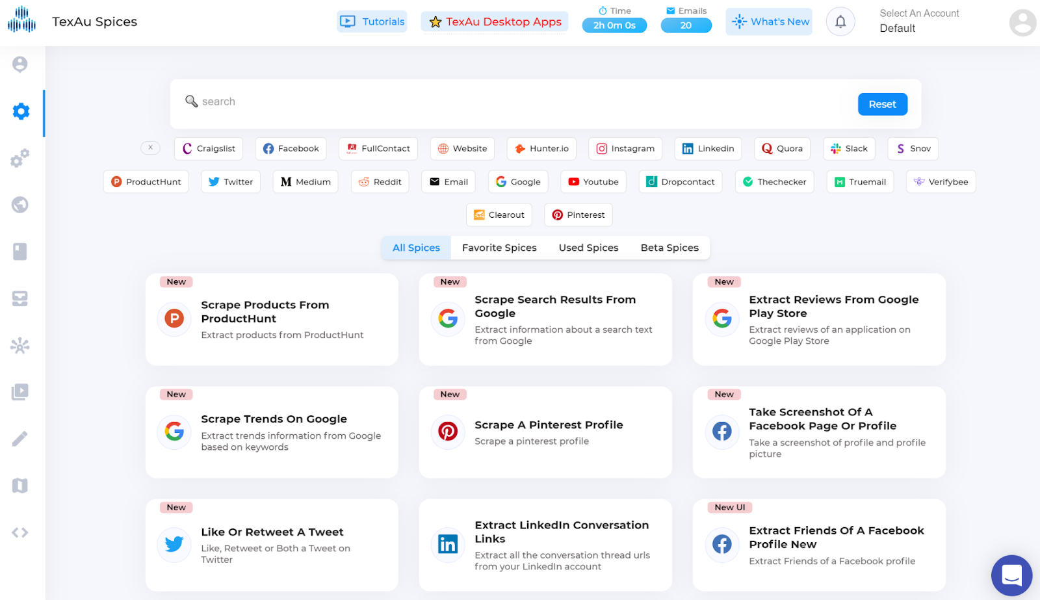
Task: Filter spices by Instagram
Action: pyautogui.click(x=625, y=148)
